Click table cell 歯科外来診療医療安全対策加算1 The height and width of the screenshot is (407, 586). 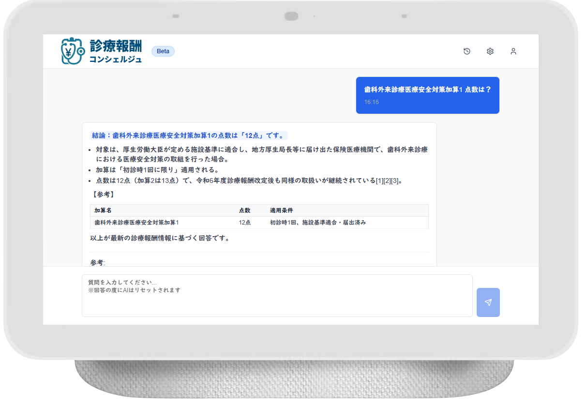coord(136,223)
